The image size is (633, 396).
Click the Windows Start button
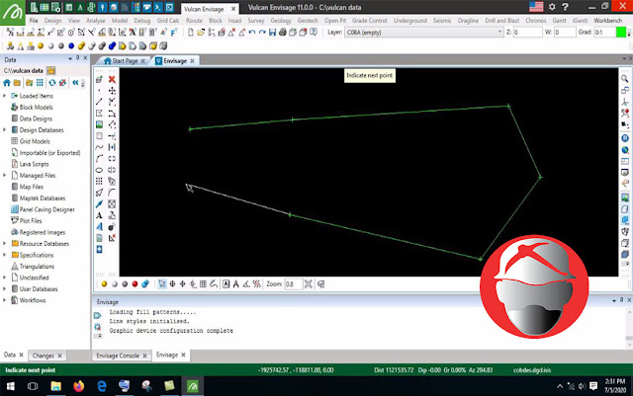pos(11,386)
